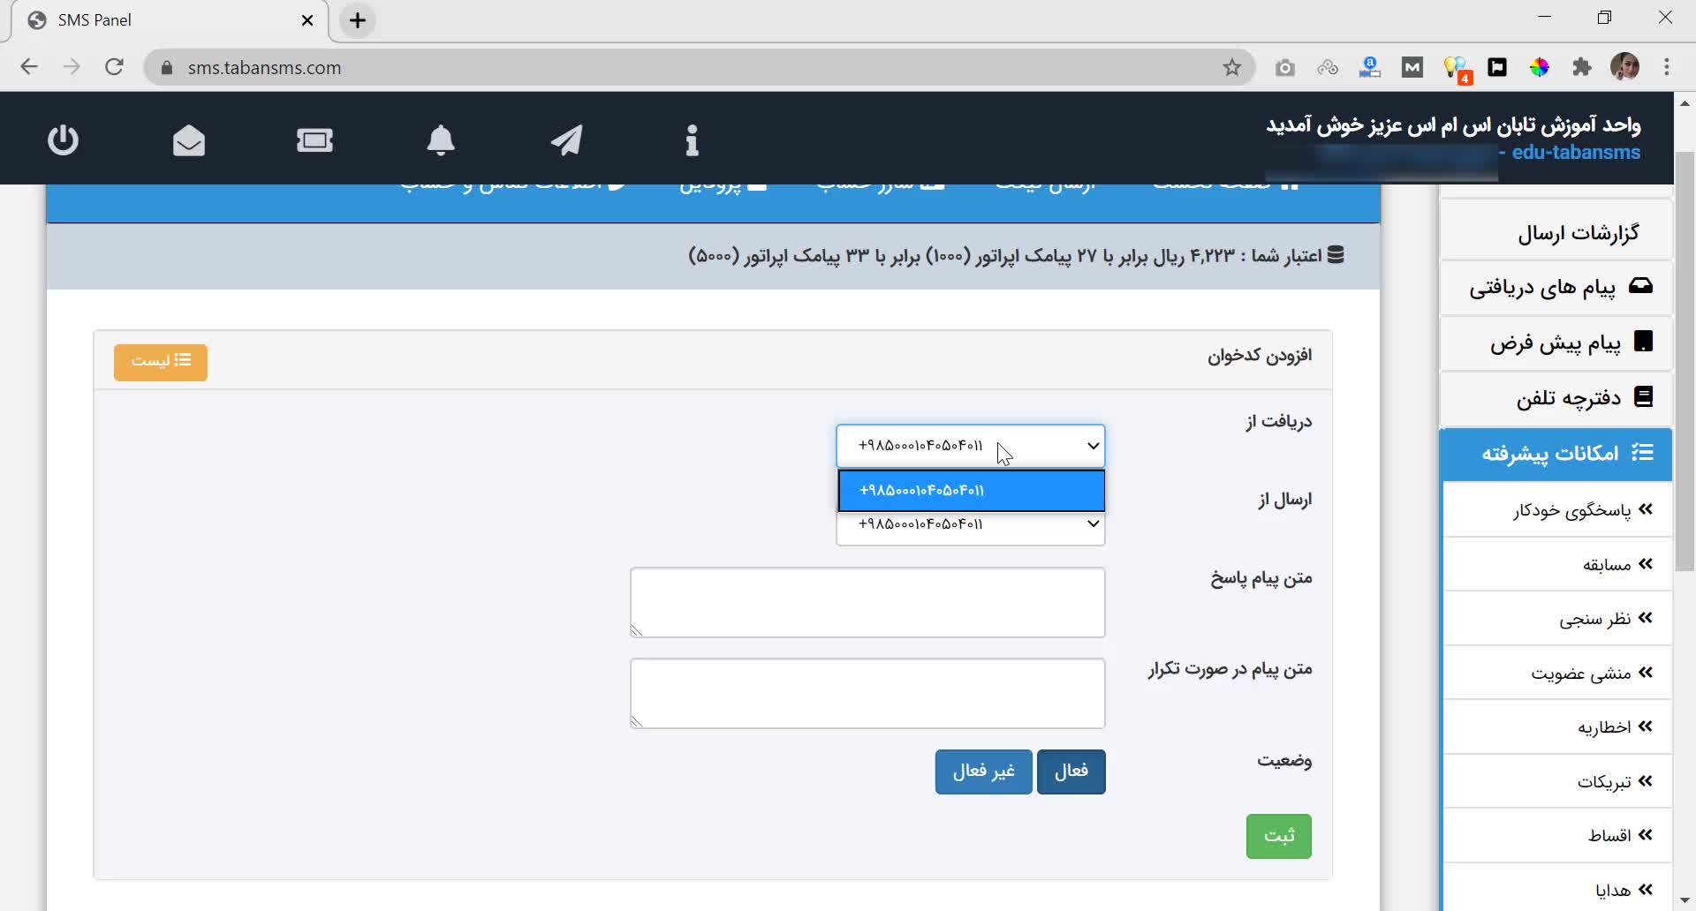Click the ارسال از field label
1696x911 pixels.
pyautogui.click(x=1285, y=500)
